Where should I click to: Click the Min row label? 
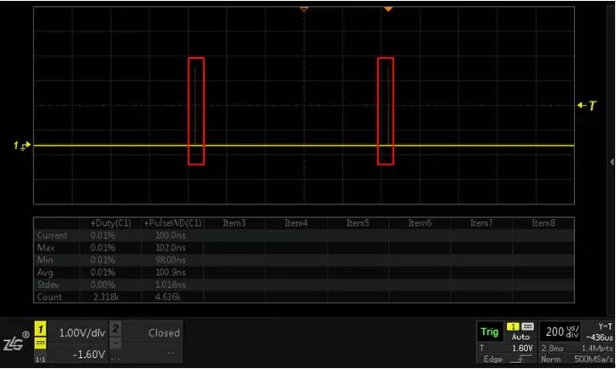click(44, 260)
